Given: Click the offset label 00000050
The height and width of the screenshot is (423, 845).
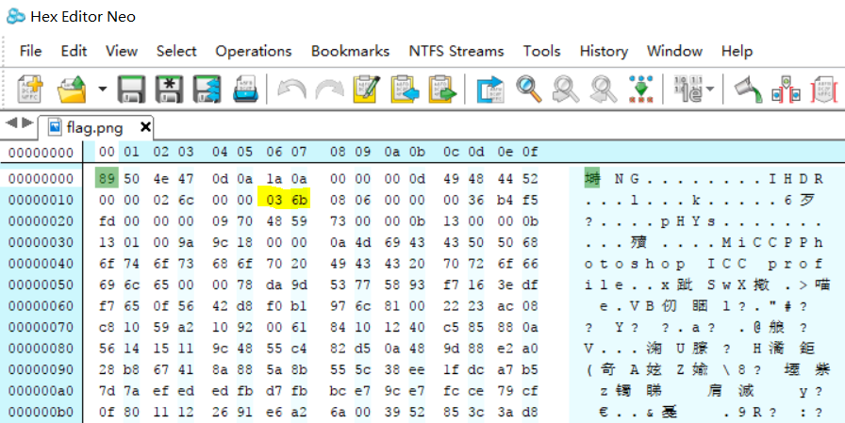Looking at the screenshot, I should 41,285.
